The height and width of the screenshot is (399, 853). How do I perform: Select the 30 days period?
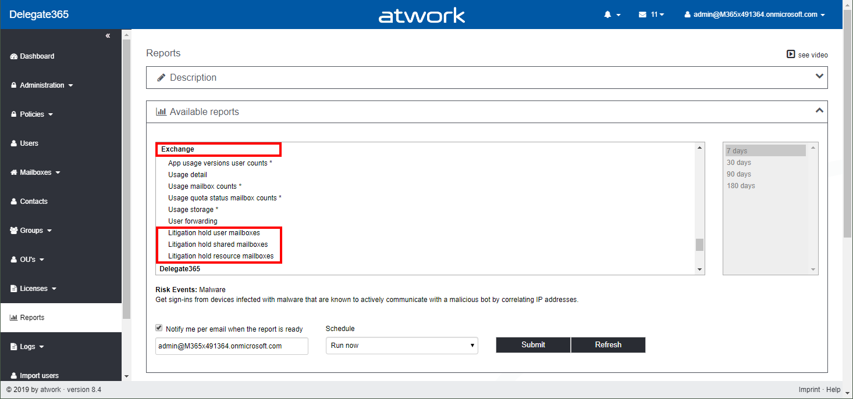pyautogui.click(x=765, y=163)
